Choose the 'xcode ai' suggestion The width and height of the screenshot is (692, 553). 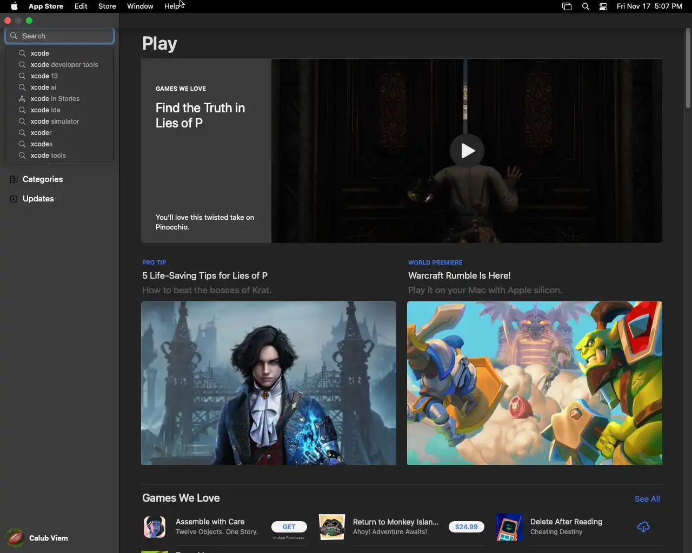click(x=59, y=87)
